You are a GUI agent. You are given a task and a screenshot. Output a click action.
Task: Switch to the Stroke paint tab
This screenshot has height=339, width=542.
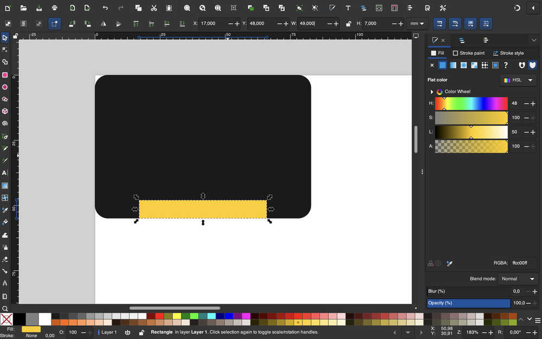point(468,53)
